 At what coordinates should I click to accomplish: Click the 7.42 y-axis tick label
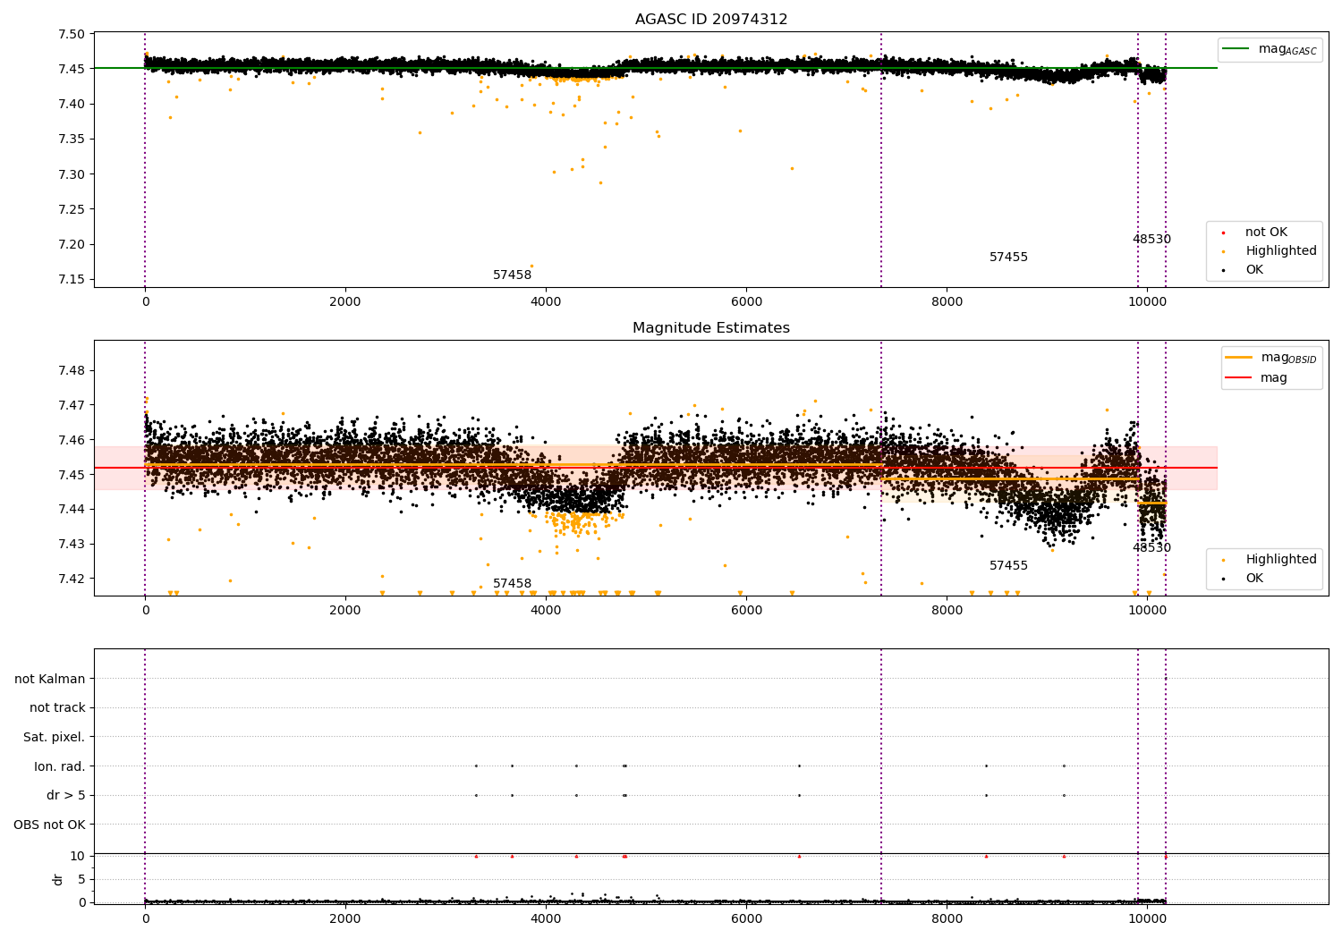[x=72, y=579]
